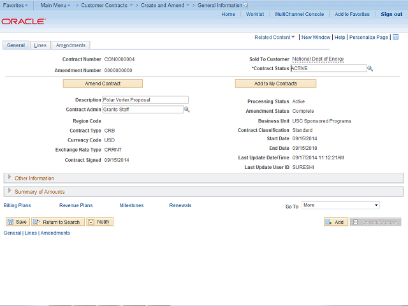Click the Save button

(17, 222)
